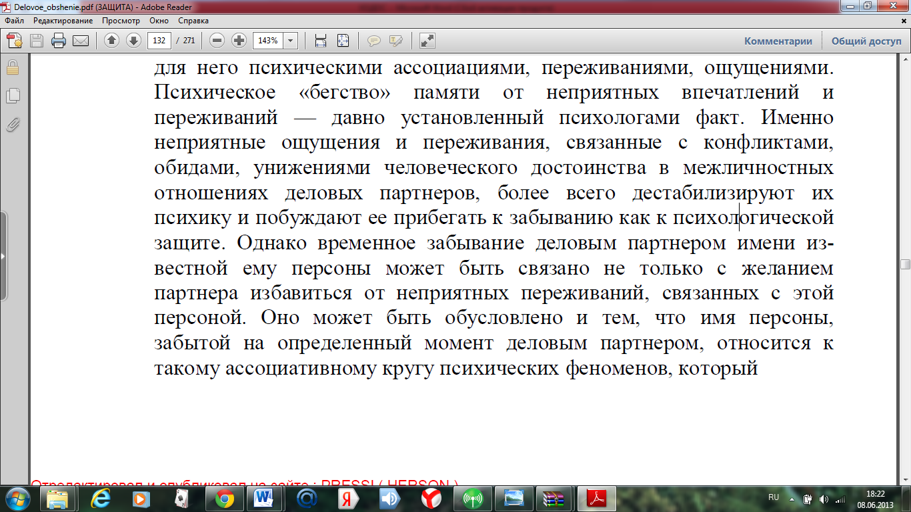Switch to Microsoft Word taskbar button
This screenshot has width=911, height=512.
click(x=265, y=498)
